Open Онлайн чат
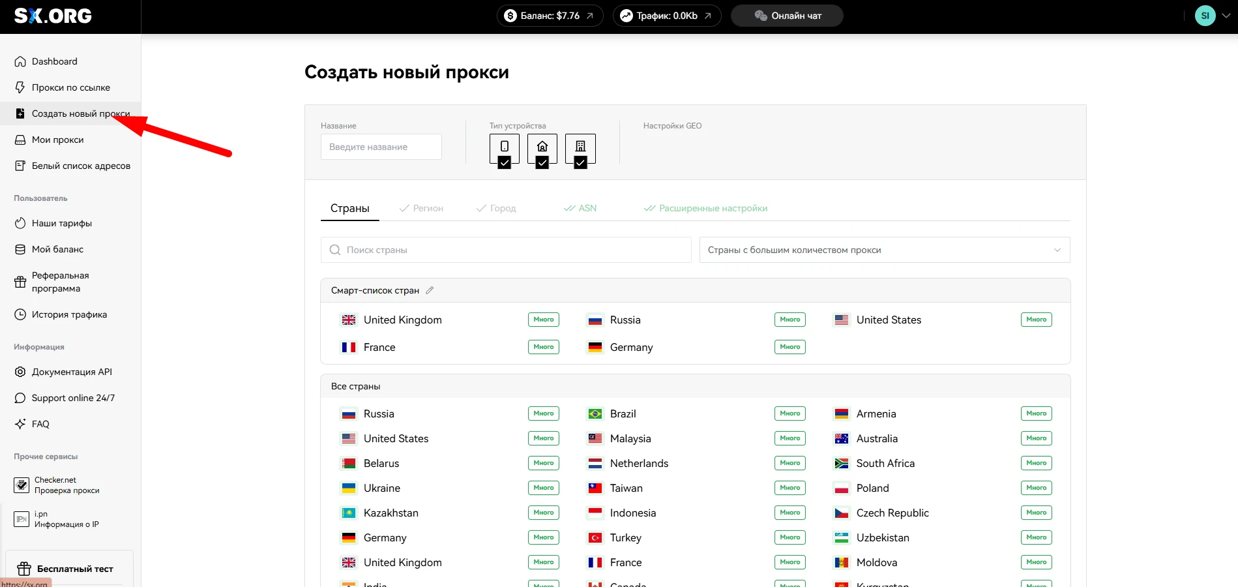This screenshot has width=1238, height=587. click(x=787, y=16)
